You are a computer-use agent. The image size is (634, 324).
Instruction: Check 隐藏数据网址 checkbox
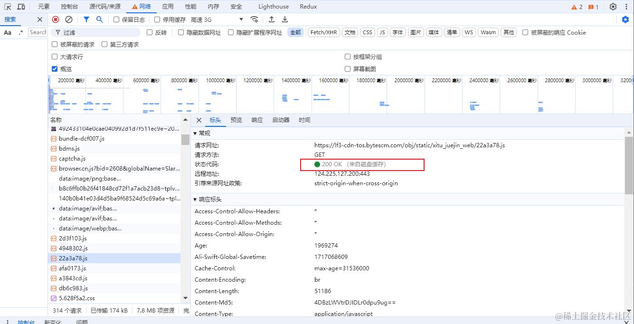(x=181, y=32)
